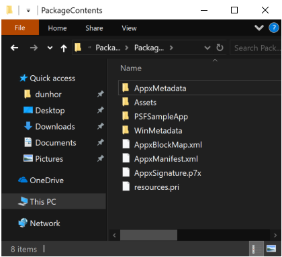Image resolution: width=282 pixels, height=257 pixels.
Task: Click the title bar folder icon
Action: click(x=9, y=10)
